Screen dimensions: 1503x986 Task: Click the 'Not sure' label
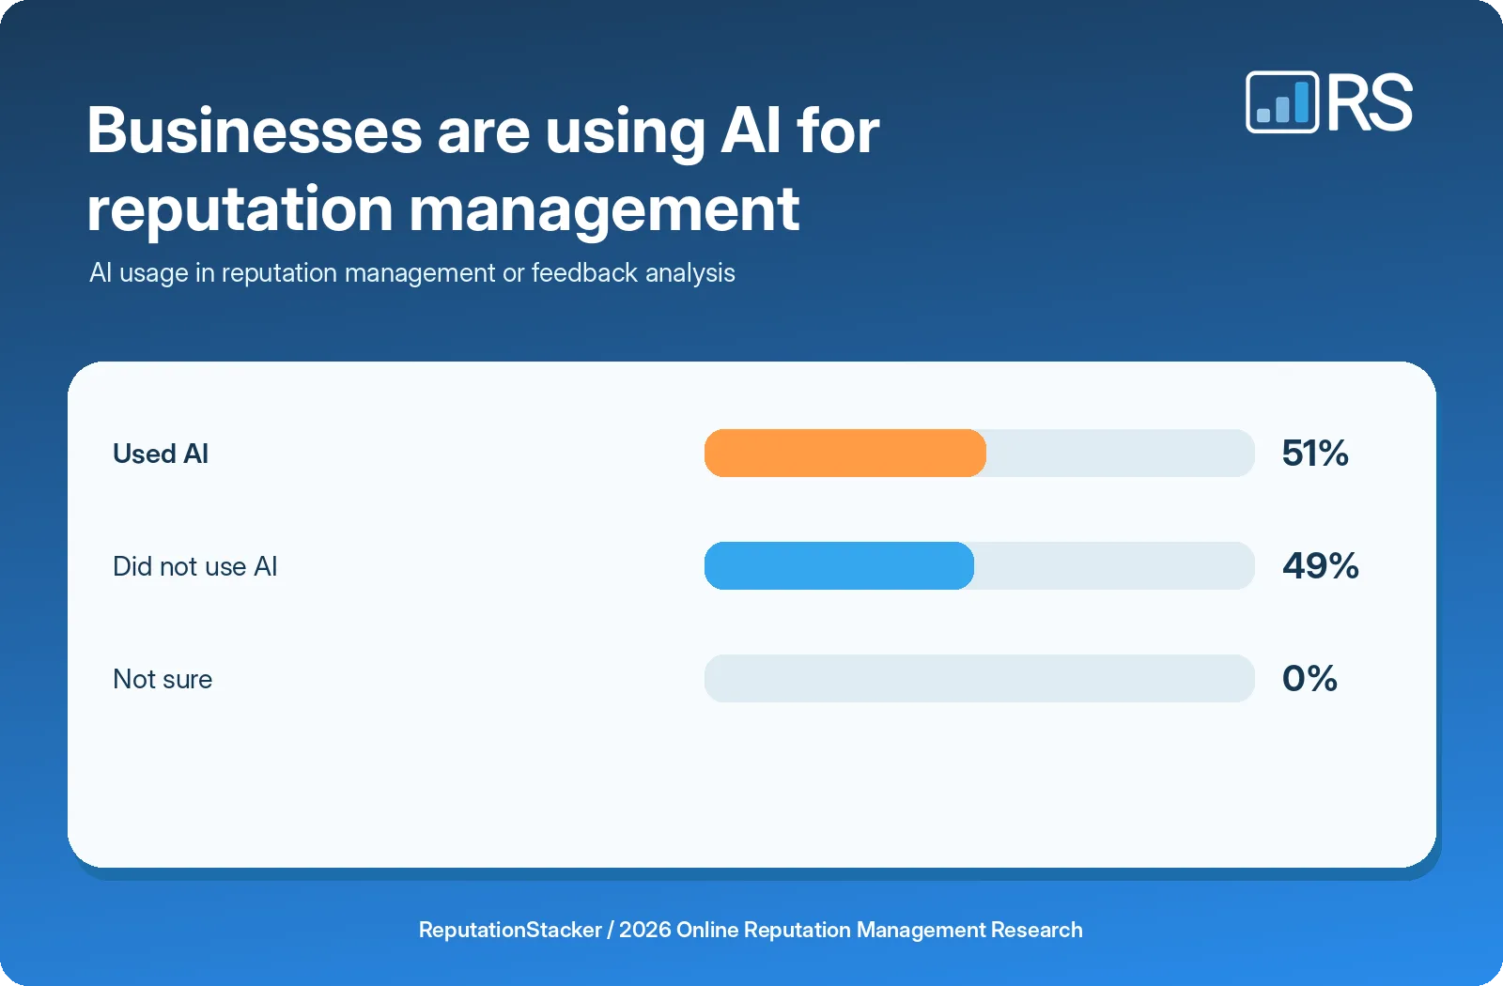pos(163,679)
